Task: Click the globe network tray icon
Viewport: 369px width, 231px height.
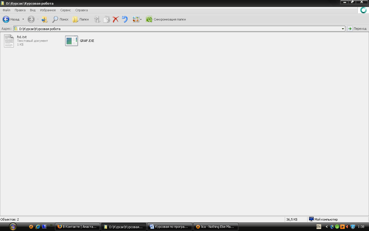Action: (x=332, y=227)
